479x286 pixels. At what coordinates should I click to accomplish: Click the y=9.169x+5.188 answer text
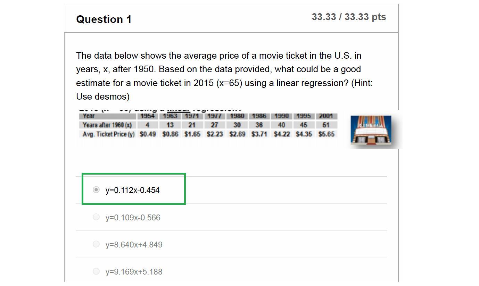coord(134,272)
